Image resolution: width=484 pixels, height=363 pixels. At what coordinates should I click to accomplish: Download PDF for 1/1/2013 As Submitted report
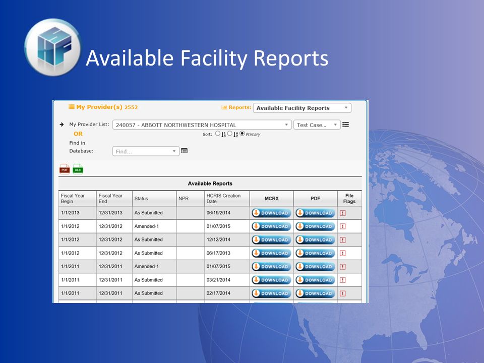pos(315,213)
